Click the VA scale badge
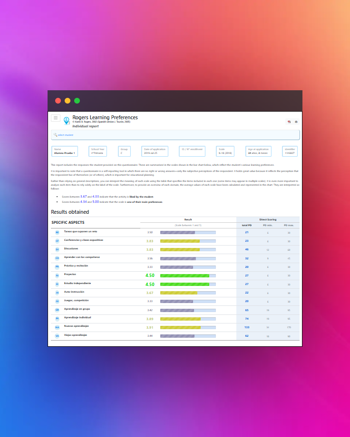 (x=57, y=336)
